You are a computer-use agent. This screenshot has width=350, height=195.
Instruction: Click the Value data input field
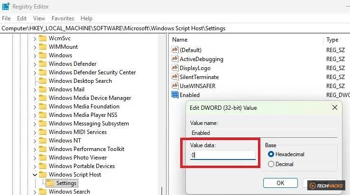point(223,155)
